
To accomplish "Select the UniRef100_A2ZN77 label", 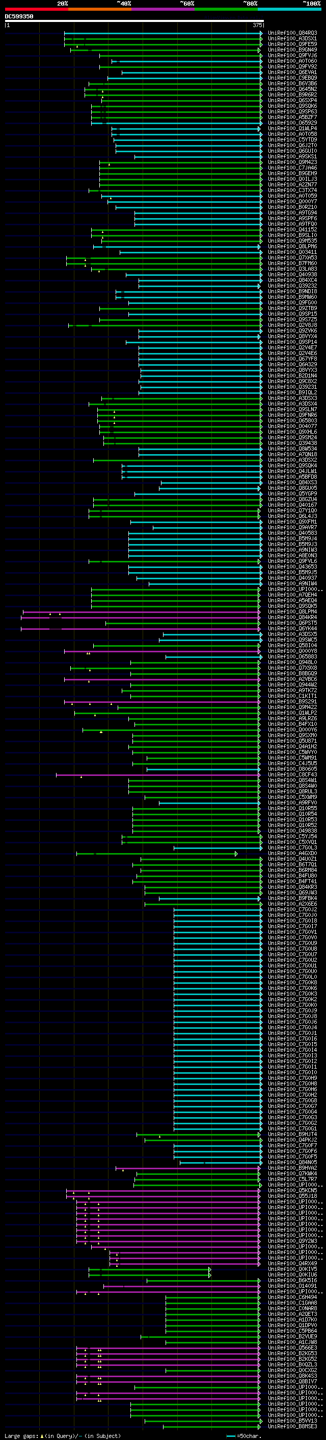I will (292, 184).
